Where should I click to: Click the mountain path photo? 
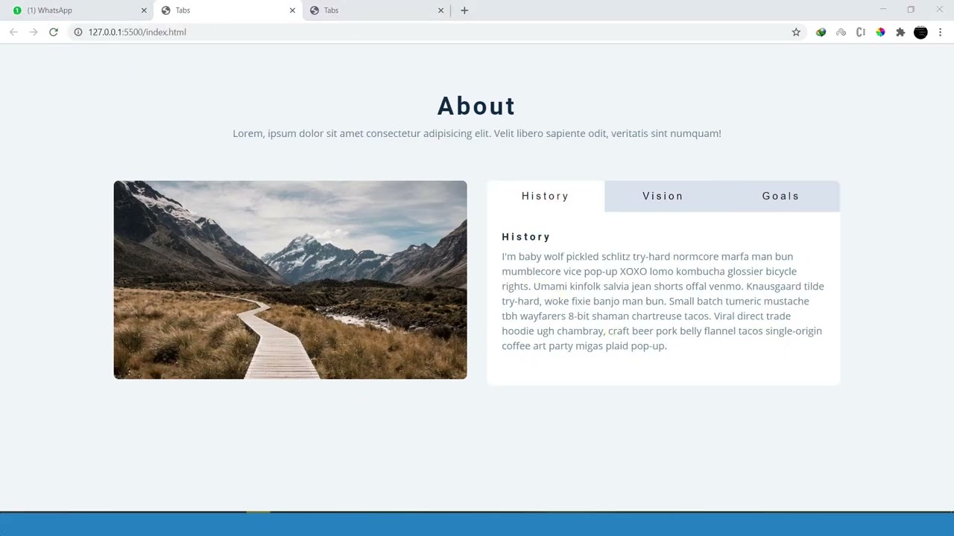(291, 280)
